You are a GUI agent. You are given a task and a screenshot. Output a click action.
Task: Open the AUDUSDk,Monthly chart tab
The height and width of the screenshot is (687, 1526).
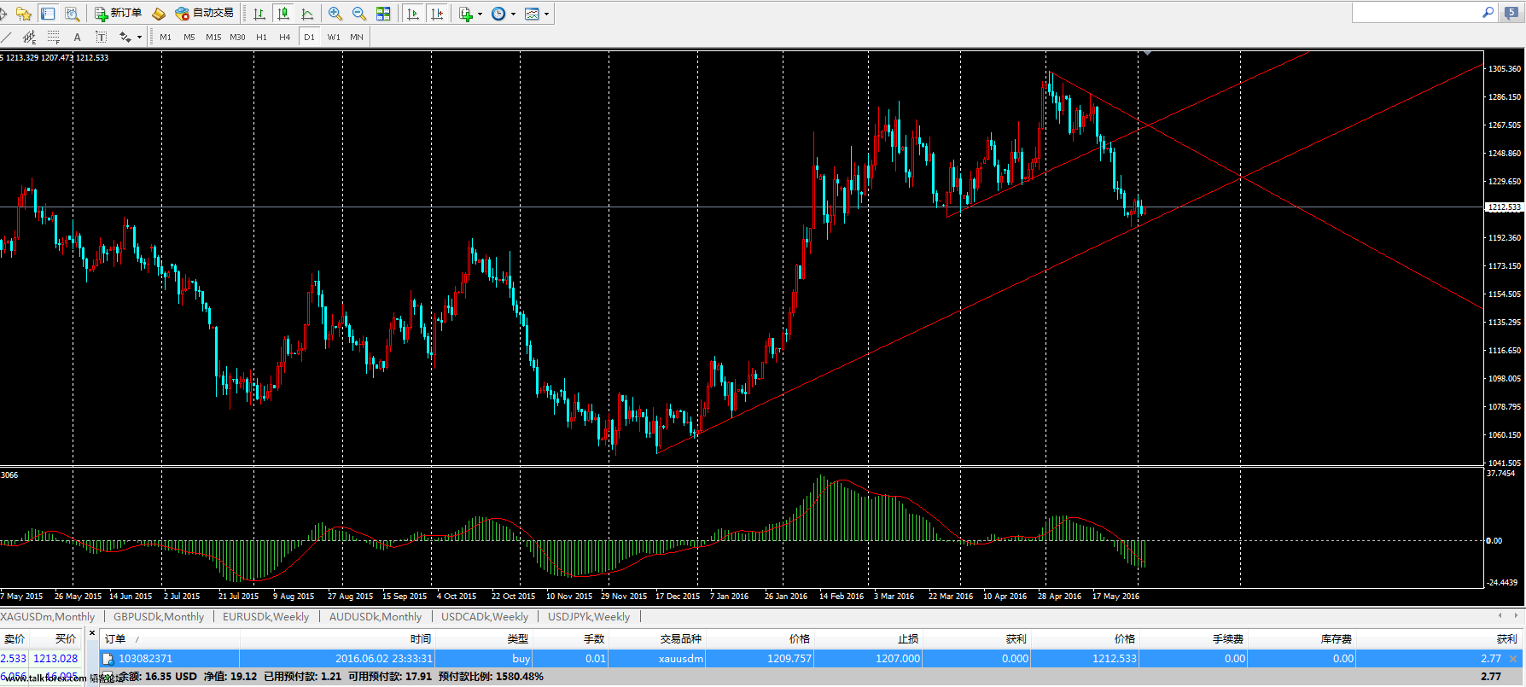376,616
